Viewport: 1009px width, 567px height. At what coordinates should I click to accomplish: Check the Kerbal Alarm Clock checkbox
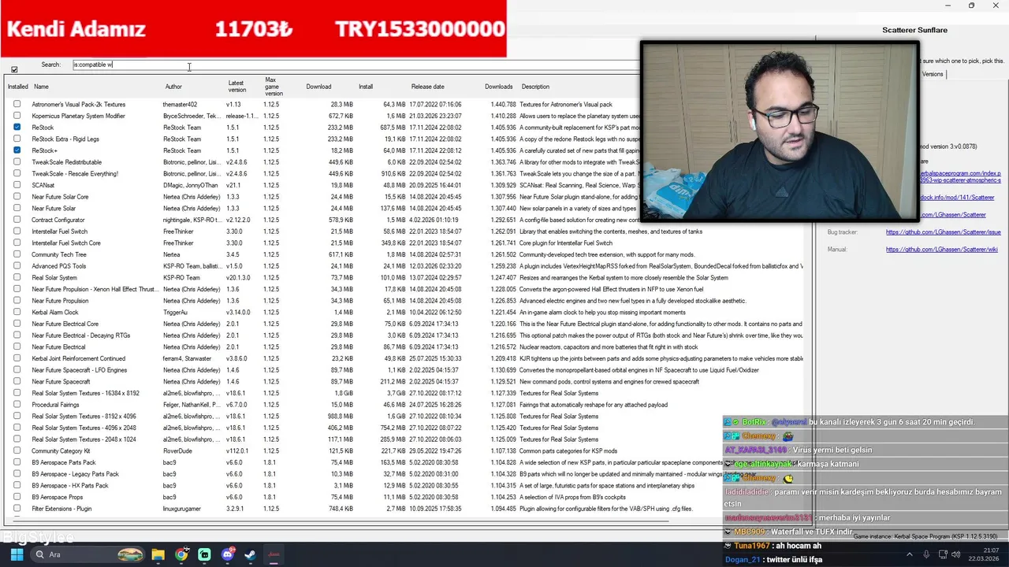click(x=17, y=312)
